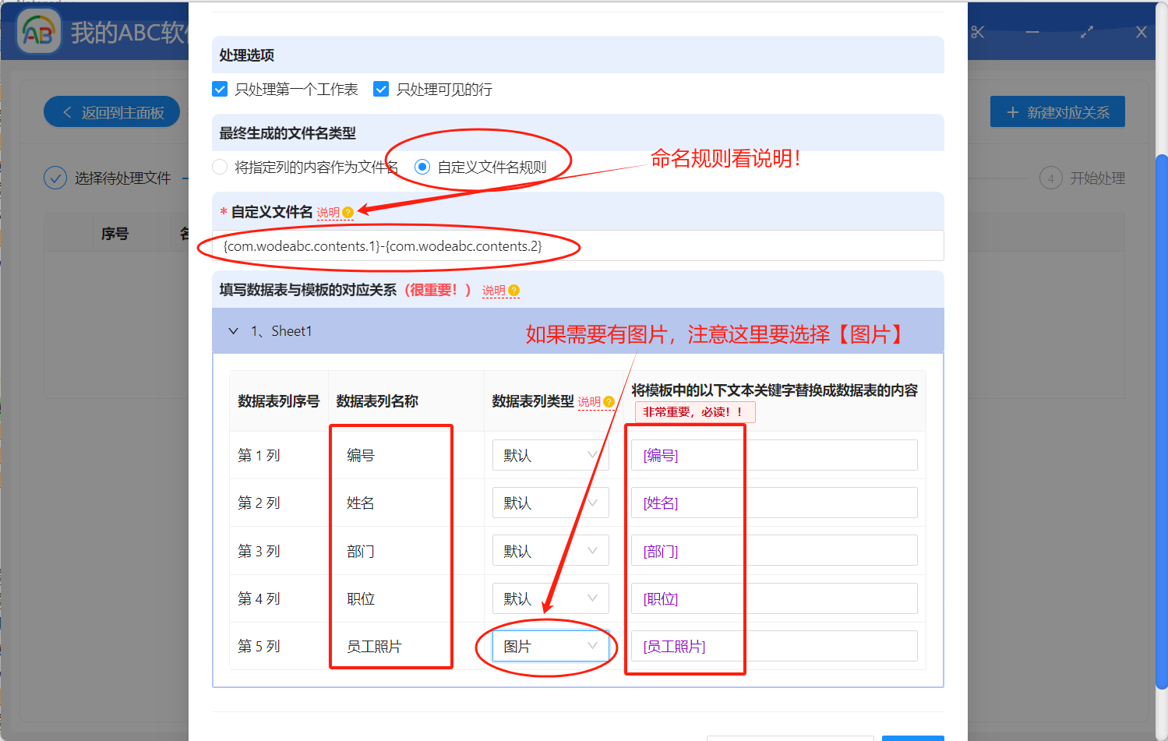Image resolution: width=1168 pixels, height=741 pixels.
Task: Toggle the 只处理可见的行 checkbox
Action: pos(380,89)
